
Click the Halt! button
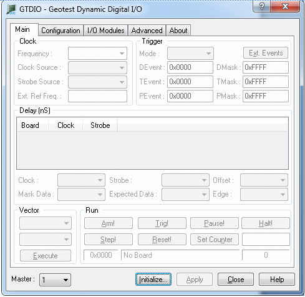266,223
